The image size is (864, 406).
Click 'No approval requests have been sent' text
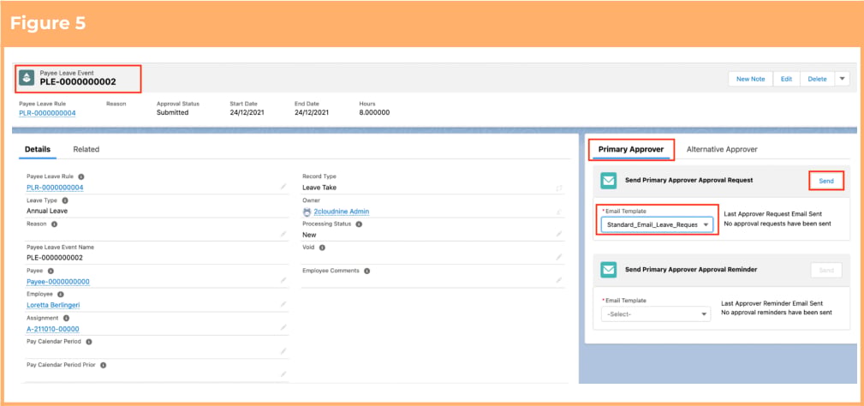(x=778, y=224)
